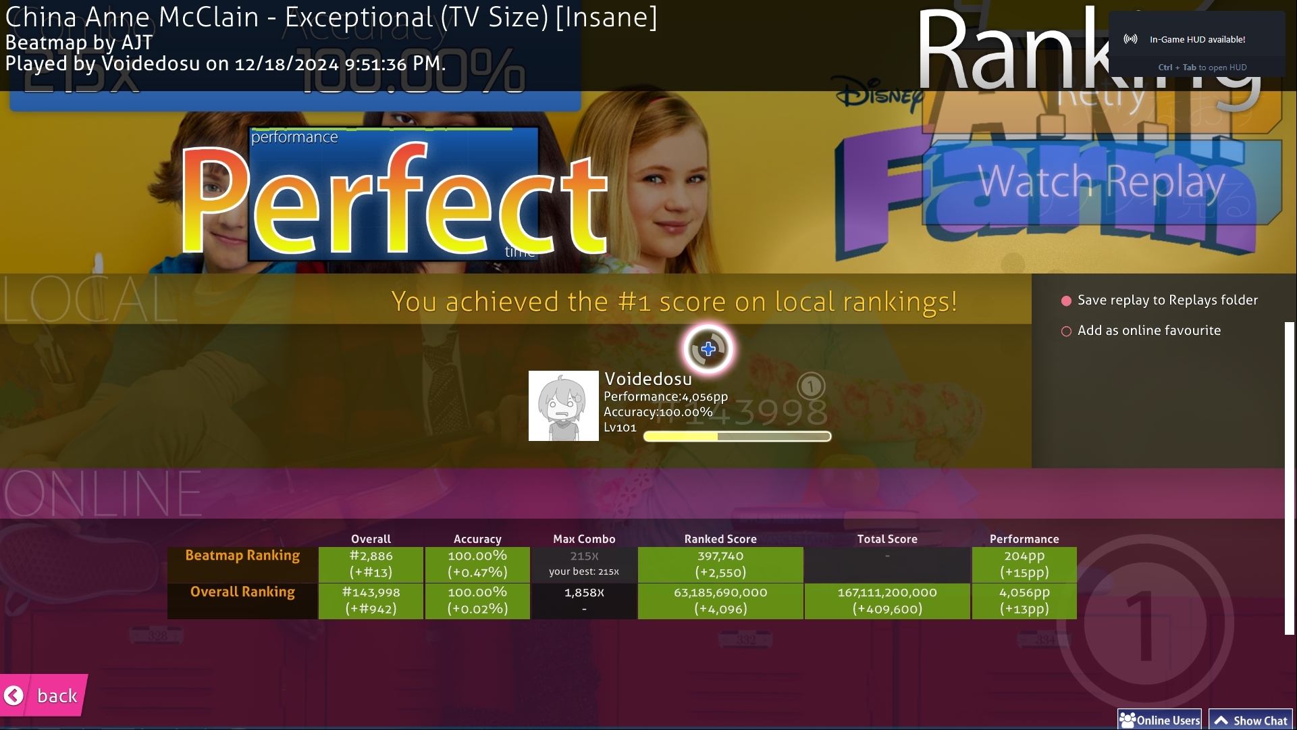Click the 167,111,200,000 total score cell
1297x730 pixels.
[887, 600]
